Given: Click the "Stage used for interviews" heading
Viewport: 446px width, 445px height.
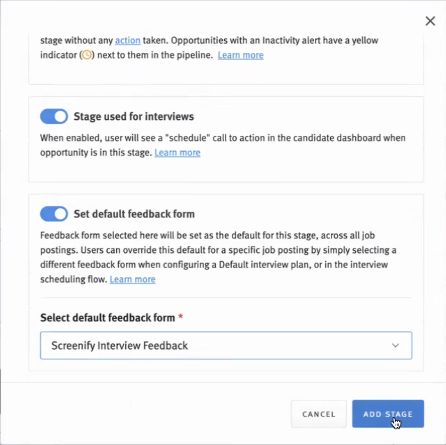Looking at the screenshot, I should point(134,117).
